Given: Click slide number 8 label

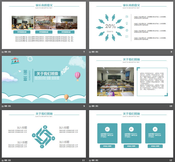Looking at the screenshot, I should (x=171, y=52).
